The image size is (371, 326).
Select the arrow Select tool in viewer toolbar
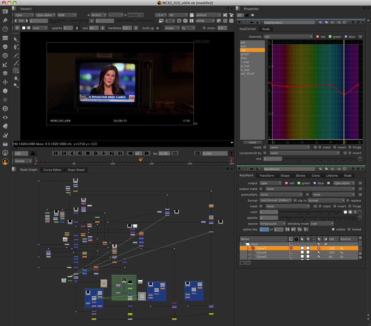16,39
